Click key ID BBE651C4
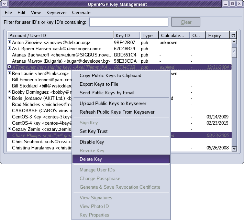The width and height of the screenshot is (244, 220). click(x=125, y=55)
